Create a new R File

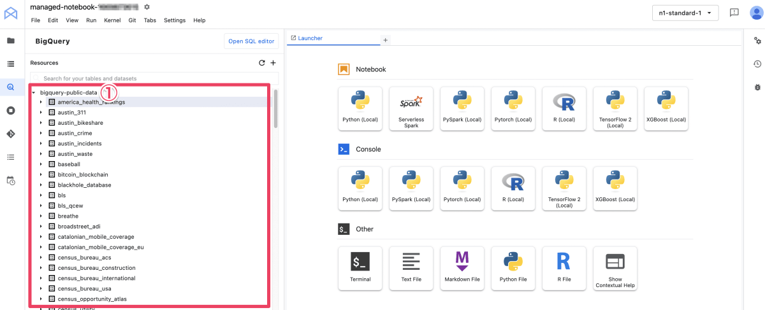[564, 269]
